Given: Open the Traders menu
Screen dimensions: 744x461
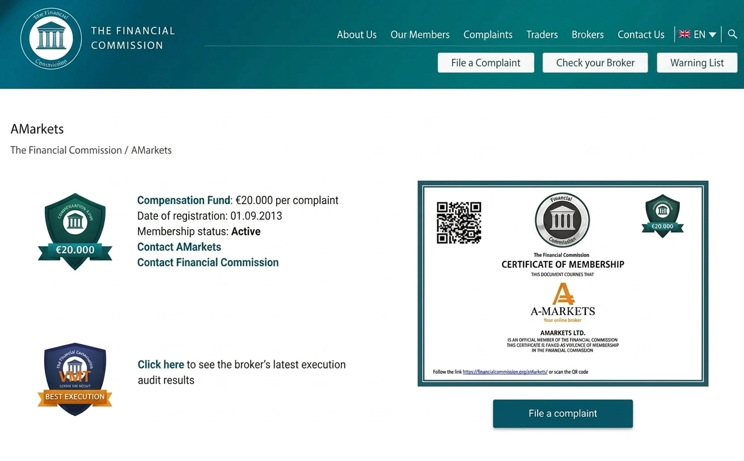Looking at the screenshot, I should click(x=542, y=35).
